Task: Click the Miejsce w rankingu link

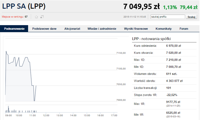Action: tap(13, 17)
